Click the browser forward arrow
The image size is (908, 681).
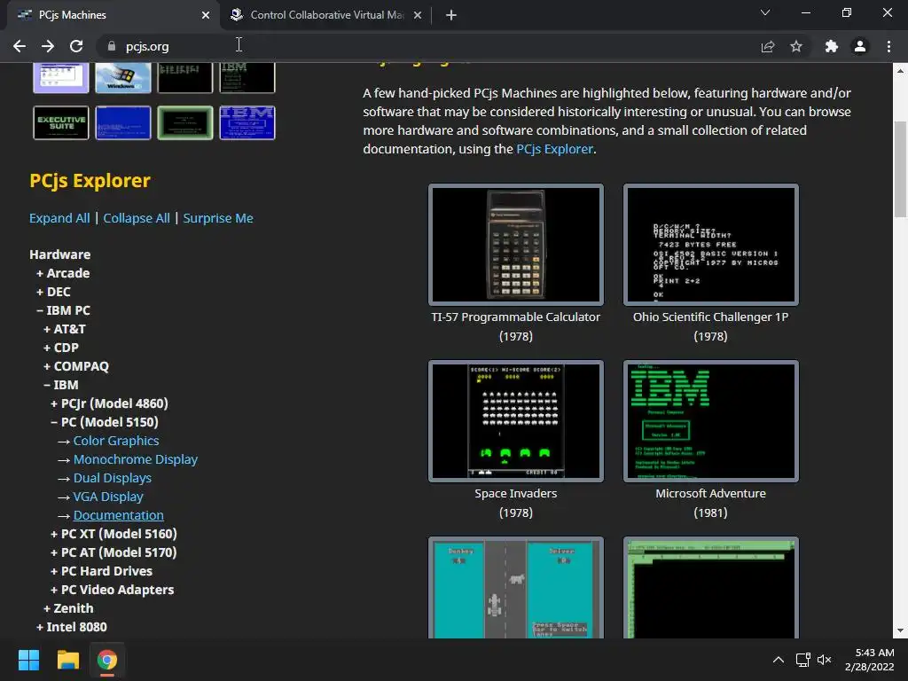[x=48, y=46]
